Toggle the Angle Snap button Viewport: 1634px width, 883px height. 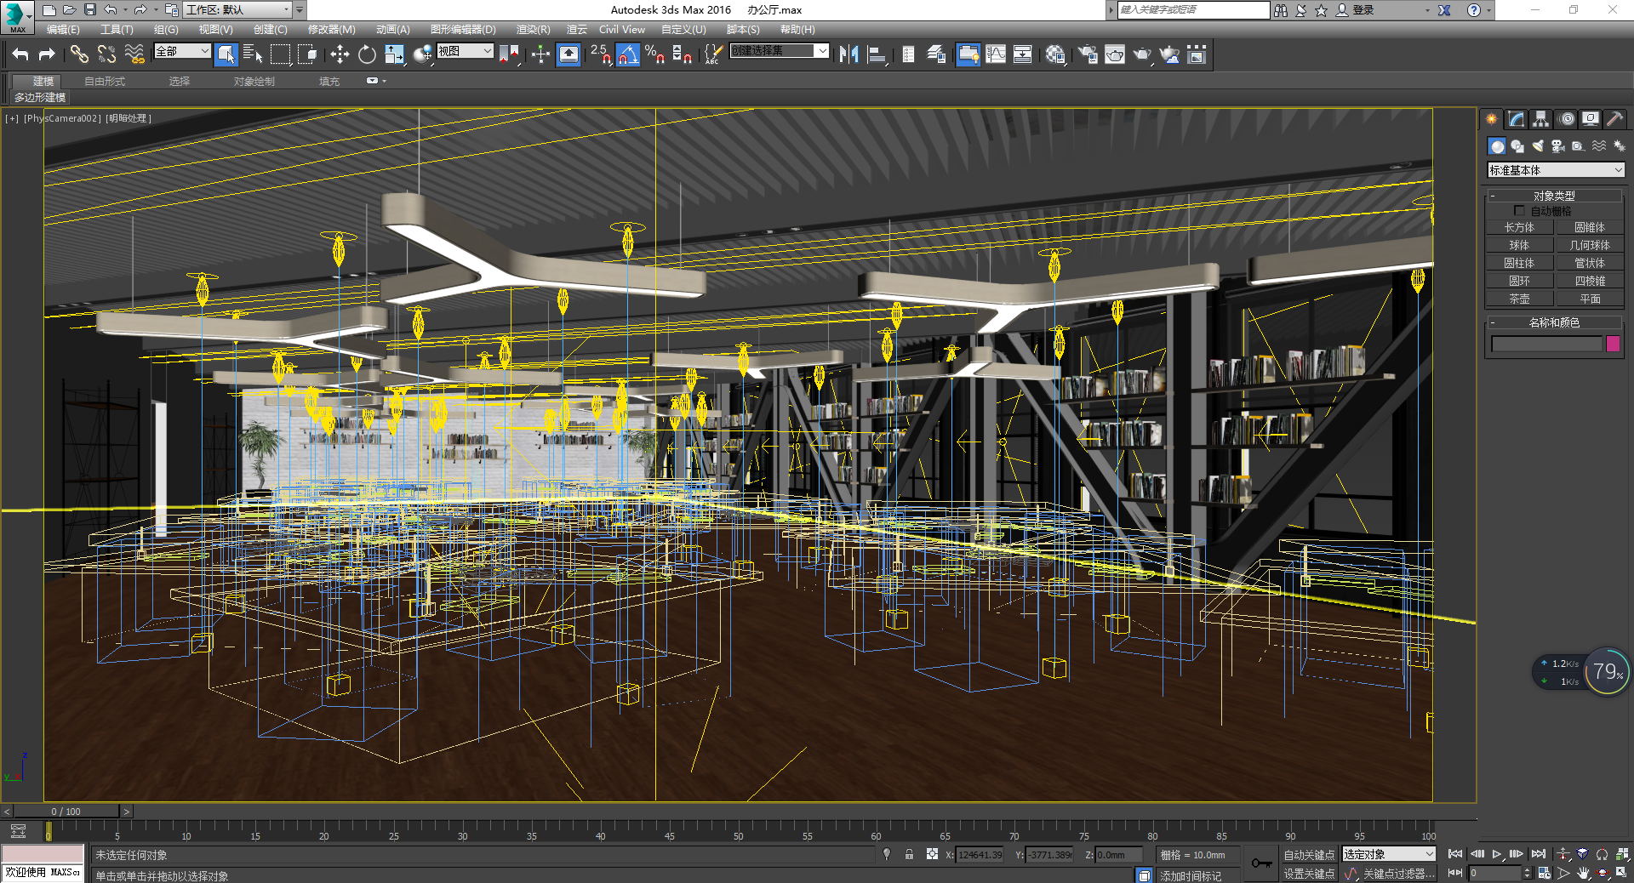627,54
